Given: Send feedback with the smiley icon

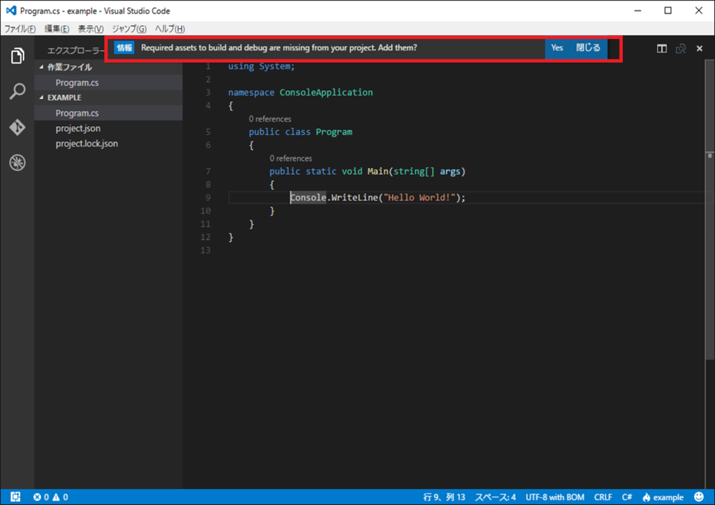Looking at the screenshot, I should pyautogui.click(x=698, y=497).
